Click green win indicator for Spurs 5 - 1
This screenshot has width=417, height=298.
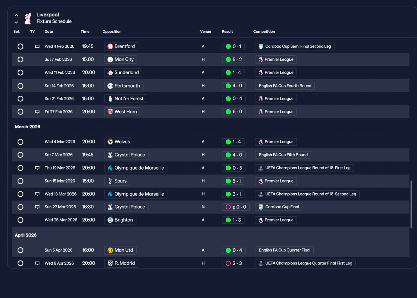point(228,181)
